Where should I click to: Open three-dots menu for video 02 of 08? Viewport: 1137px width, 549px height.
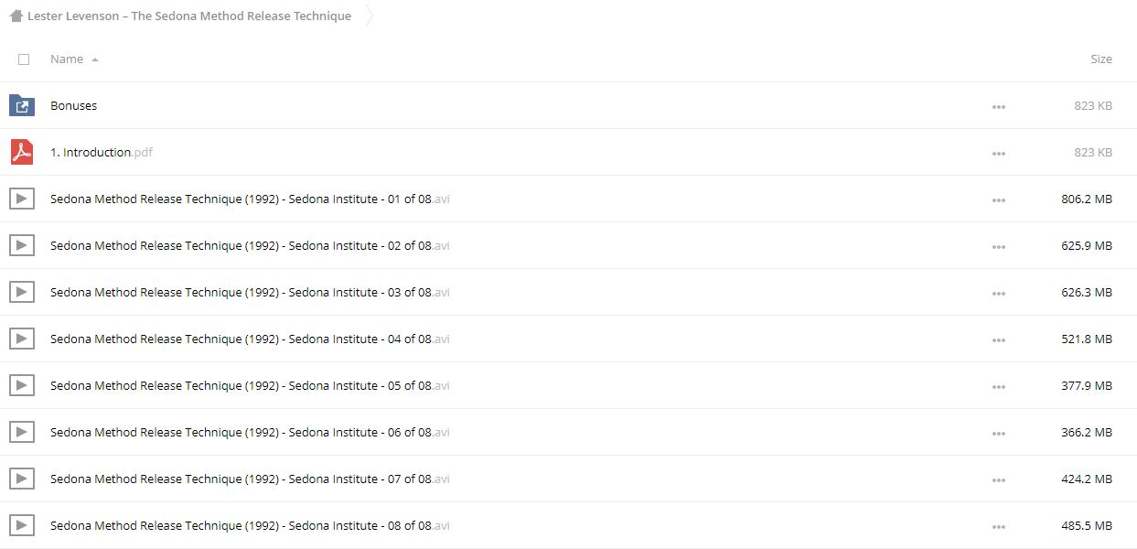998,247
